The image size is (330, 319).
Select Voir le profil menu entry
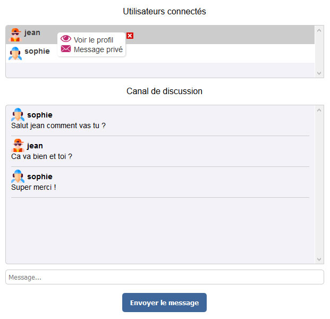(x=94, y=40)
